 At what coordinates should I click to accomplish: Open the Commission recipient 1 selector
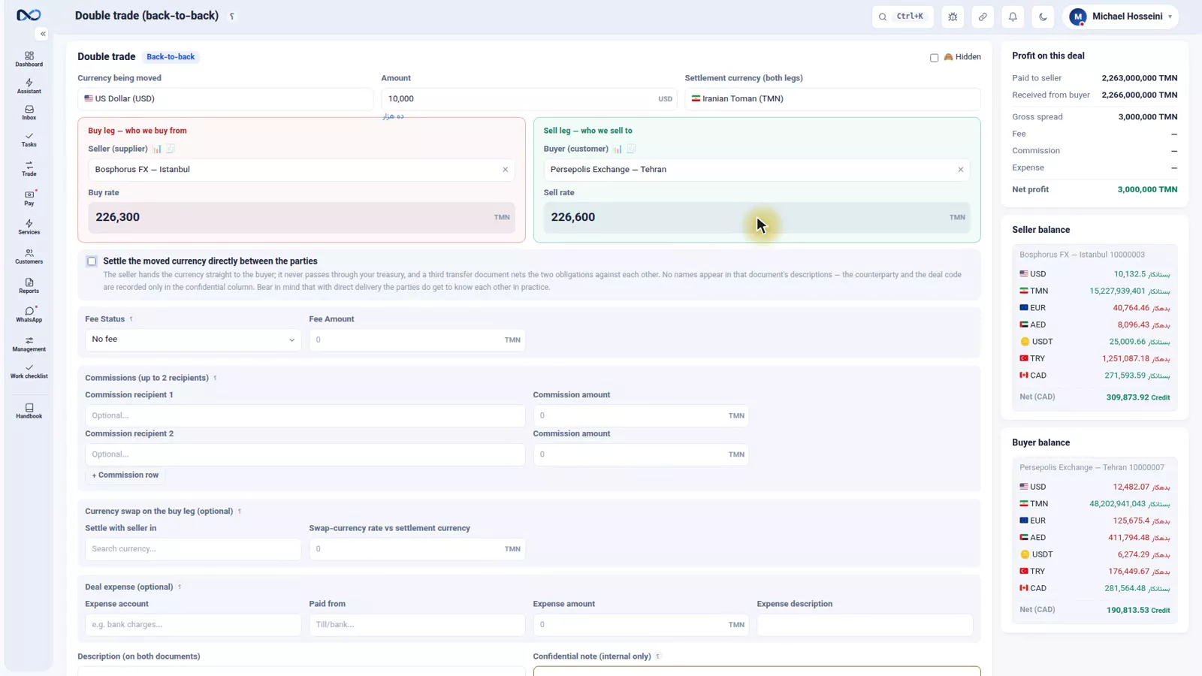305,415
